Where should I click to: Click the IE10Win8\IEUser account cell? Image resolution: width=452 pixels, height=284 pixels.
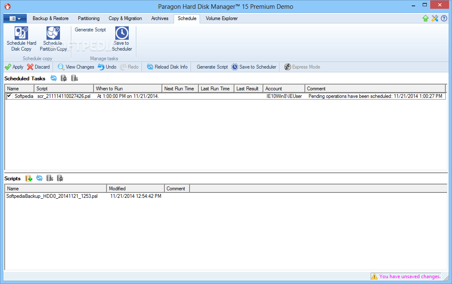[284, 96]
